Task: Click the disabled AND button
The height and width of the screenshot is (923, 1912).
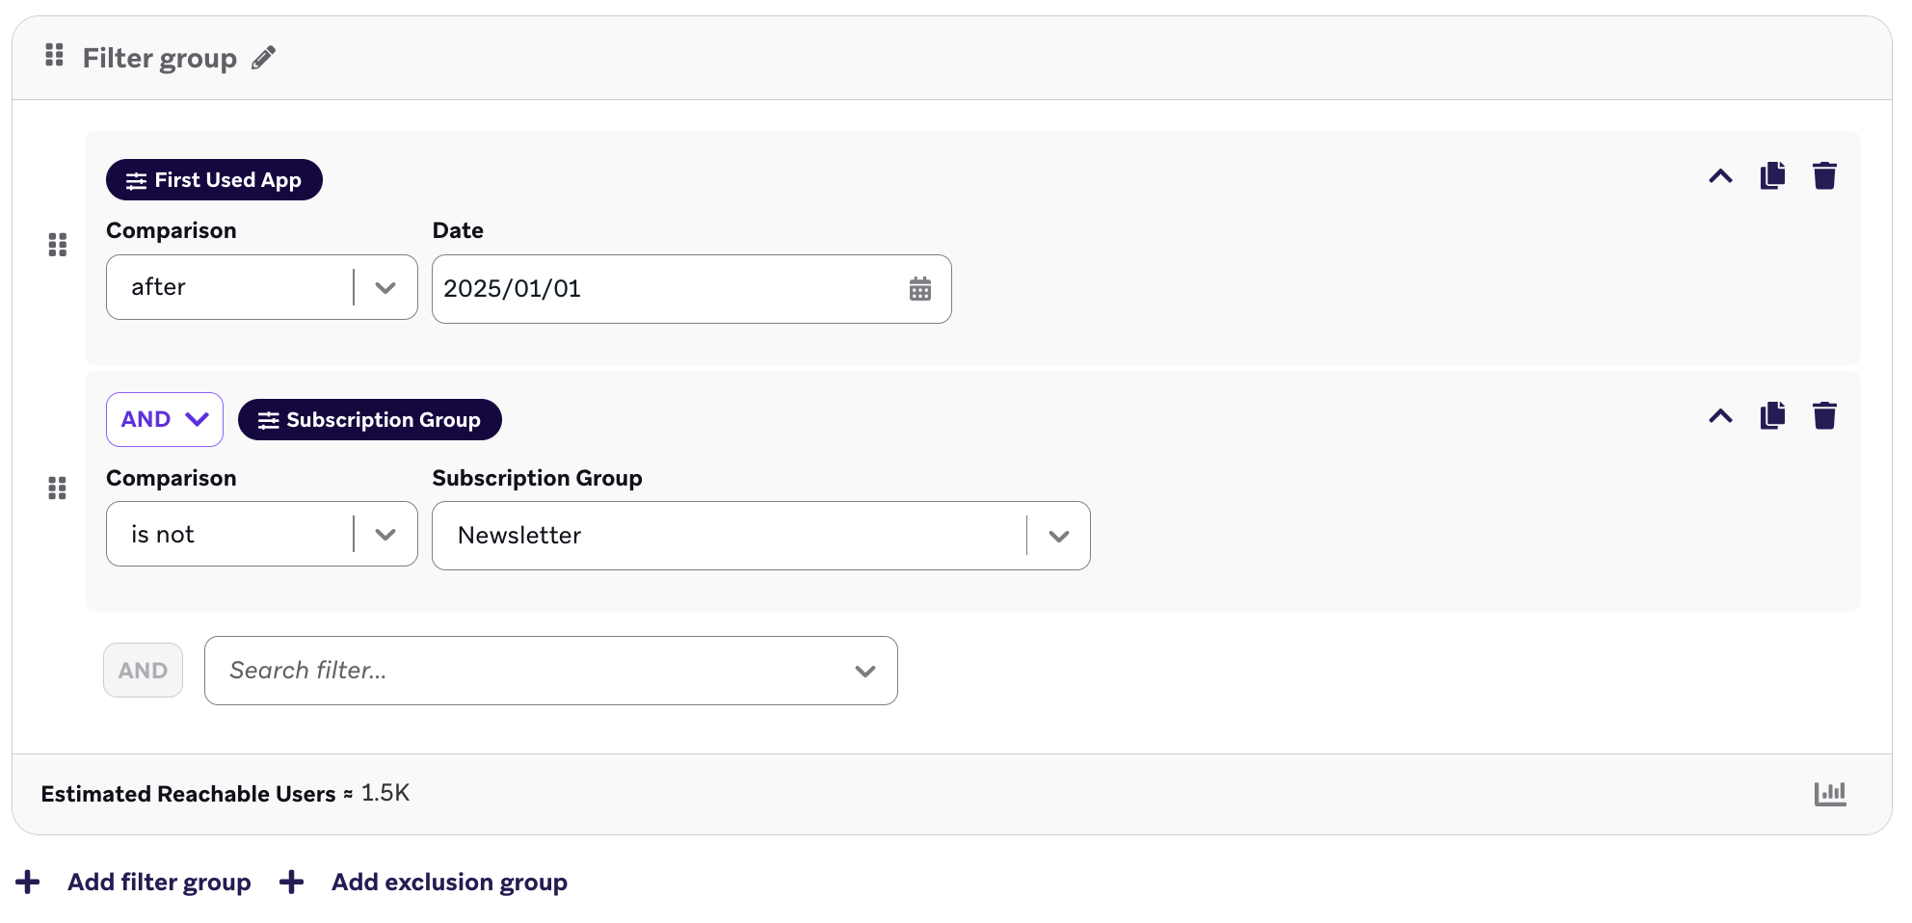Action: point(144,671)
